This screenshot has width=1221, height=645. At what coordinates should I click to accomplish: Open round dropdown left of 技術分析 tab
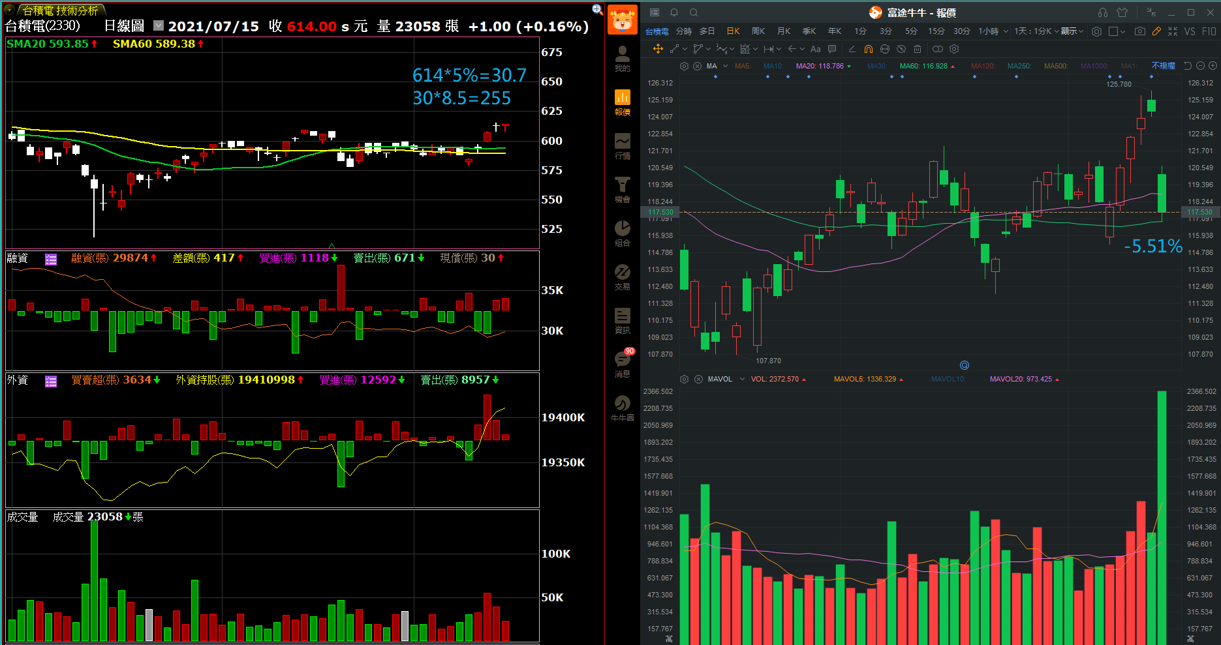tap(10, 10)
